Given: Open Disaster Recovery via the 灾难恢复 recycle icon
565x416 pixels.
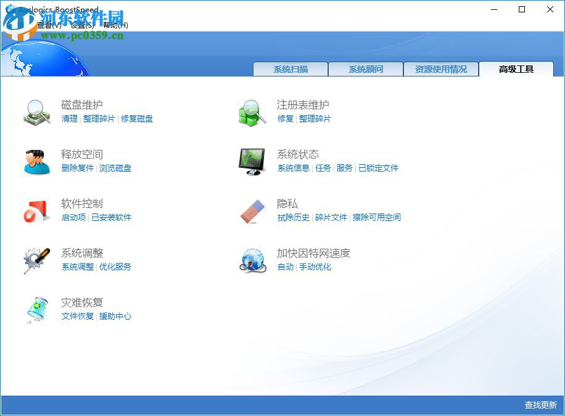Looking at the screenshot, I should pos(36,310).
